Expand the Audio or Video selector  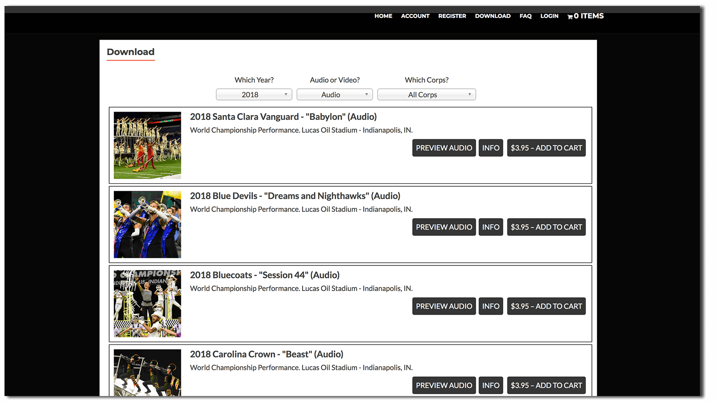point(335,95)
